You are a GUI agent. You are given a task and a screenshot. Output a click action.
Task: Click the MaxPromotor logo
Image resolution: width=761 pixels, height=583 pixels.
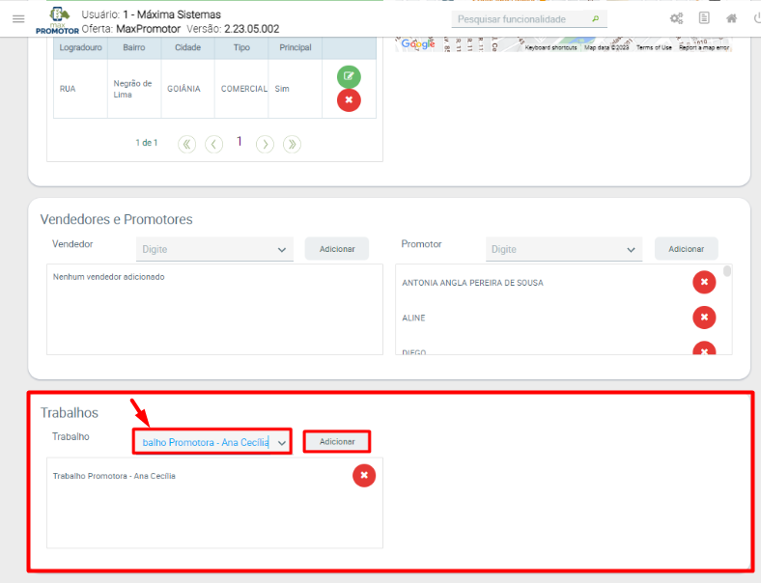point(57,20)
